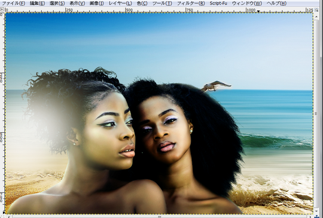The image size is (323, 218).
Task: Open the 編集(E) menu
Action: click(x=37, y=4)
